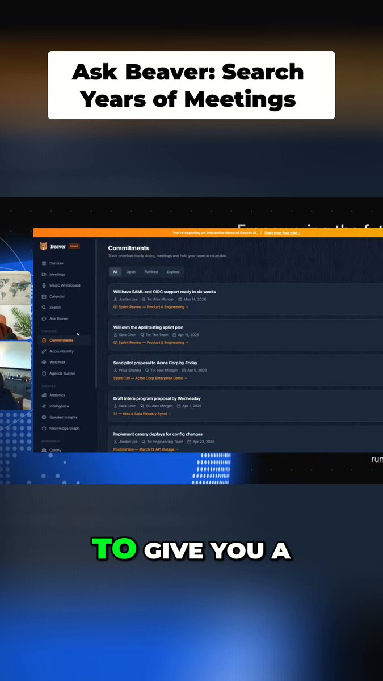Open Q1 Sprint Review link under SAML commitment
383x681 pixels.
pyautogui.click(x=151, y=307)
